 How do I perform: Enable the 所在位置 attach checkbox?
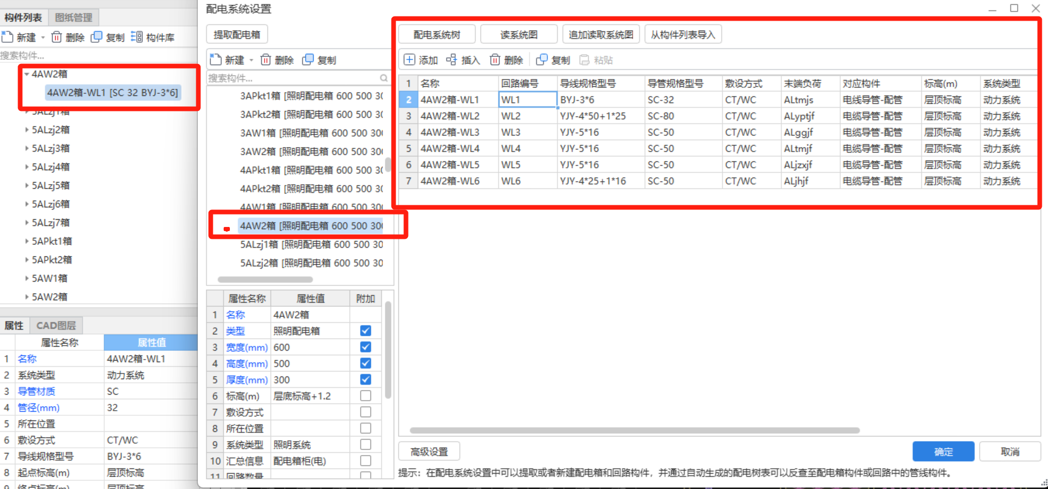[366, 428]
